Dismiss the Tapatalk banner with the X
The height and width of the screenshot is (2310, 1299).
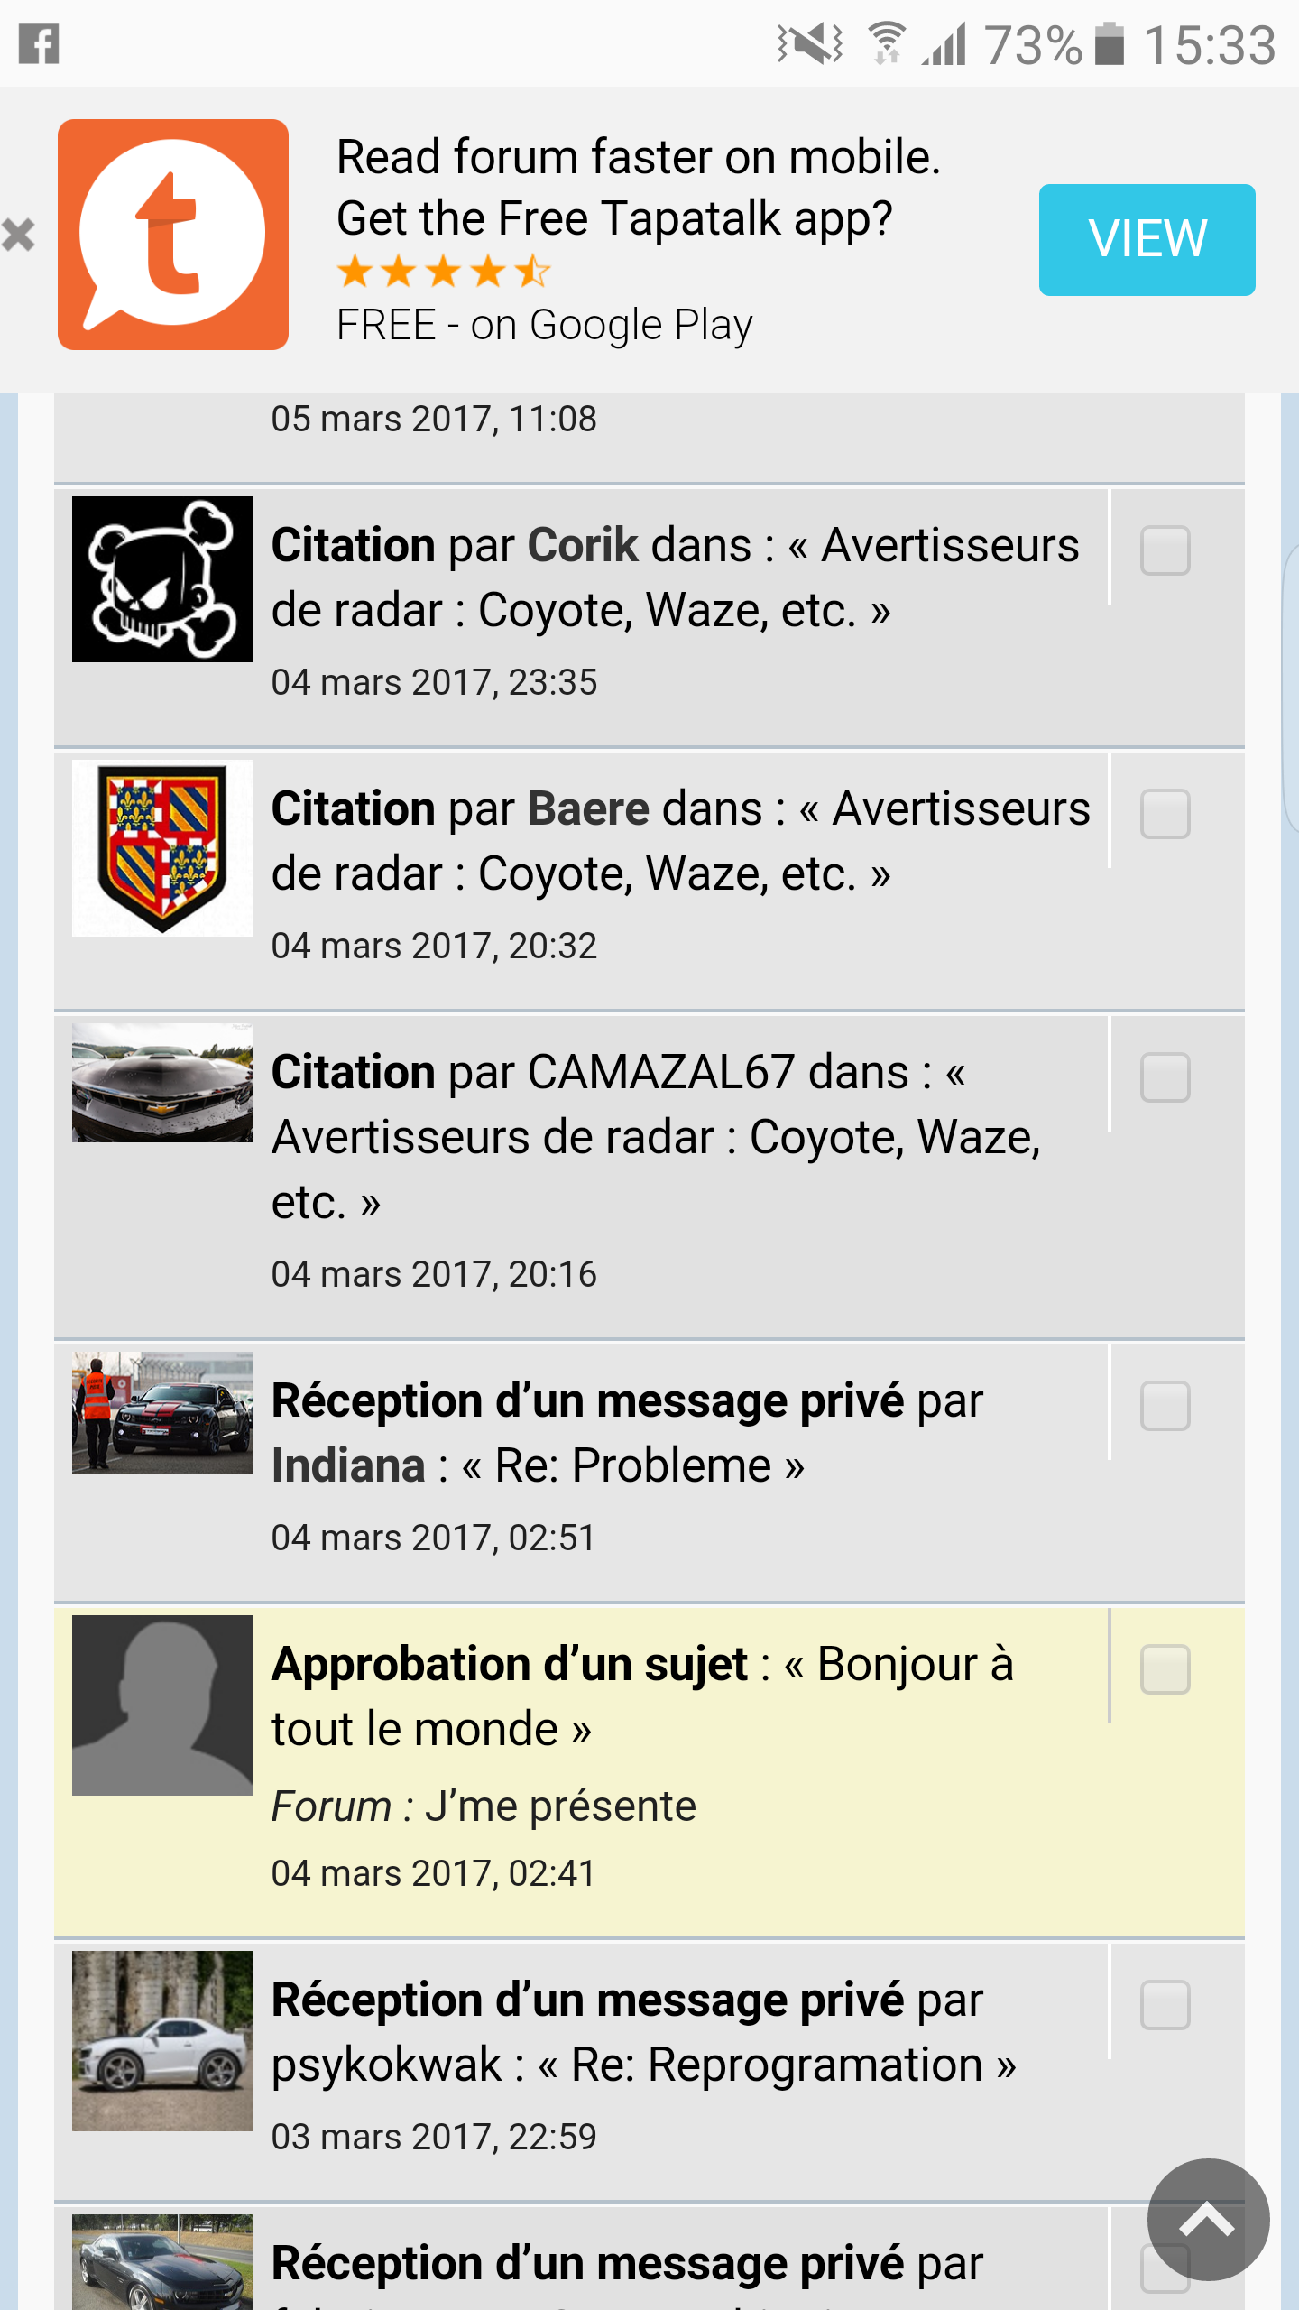(x=18, y=236)
